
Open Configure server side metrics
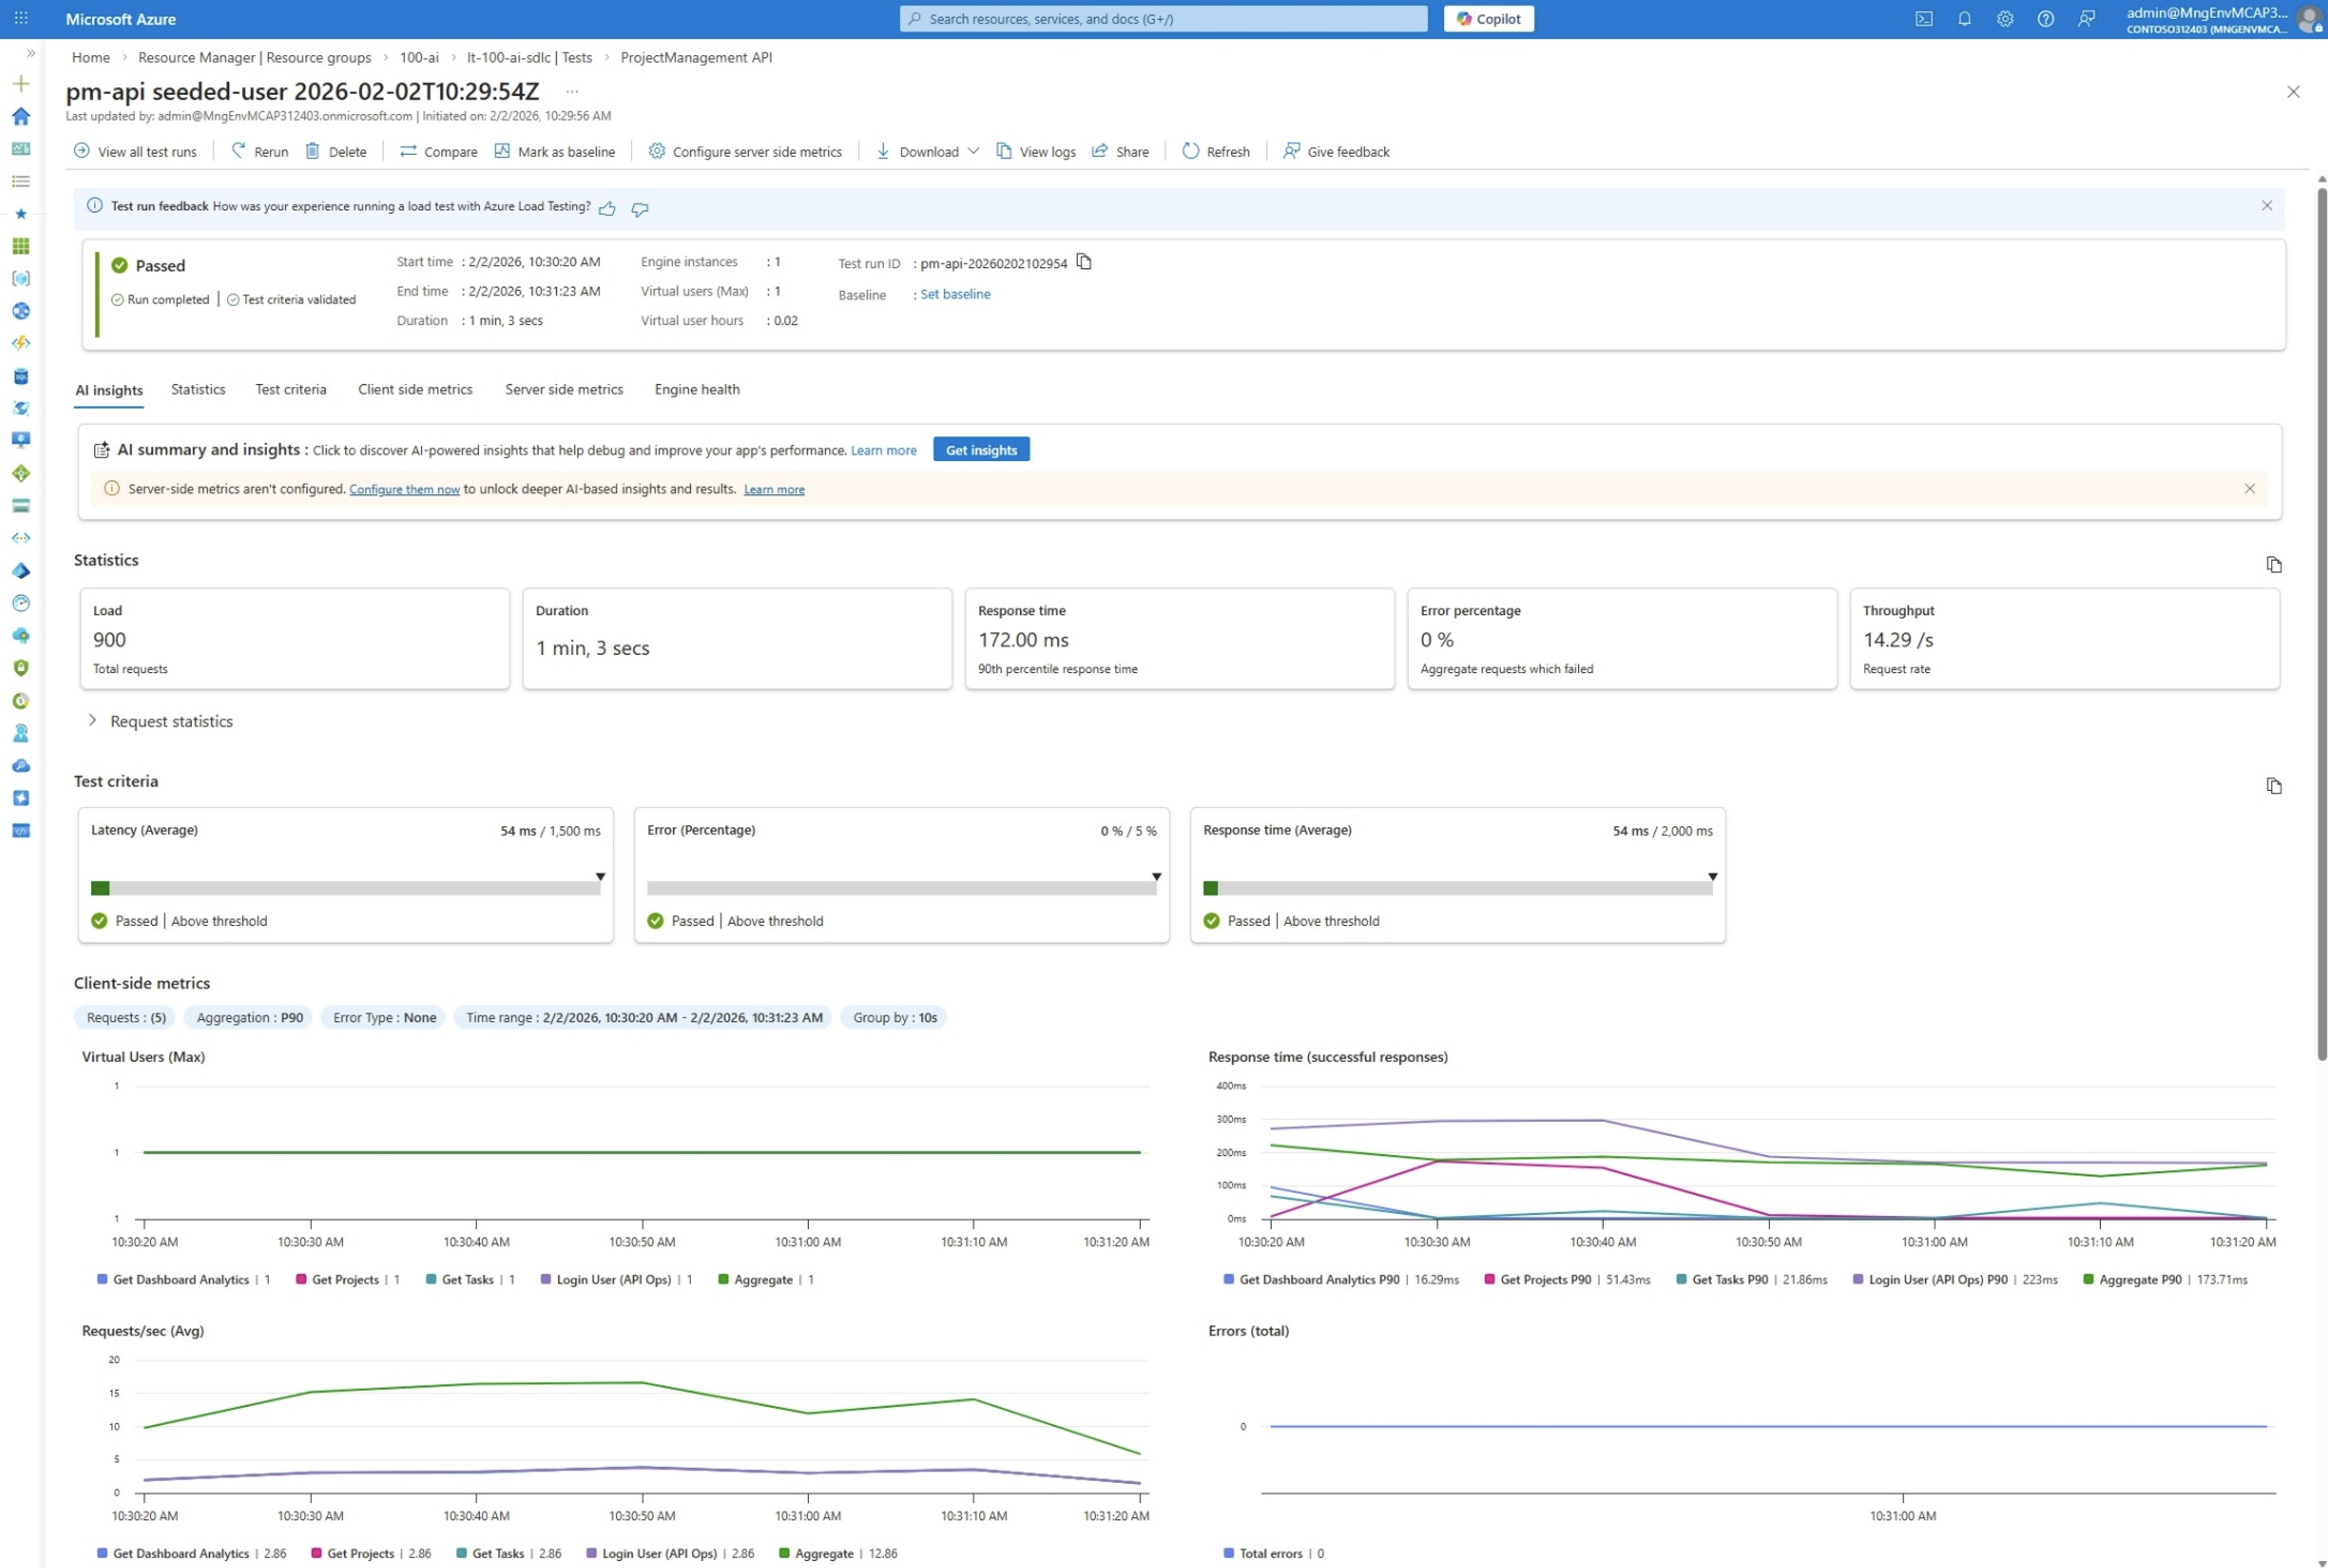745,151
